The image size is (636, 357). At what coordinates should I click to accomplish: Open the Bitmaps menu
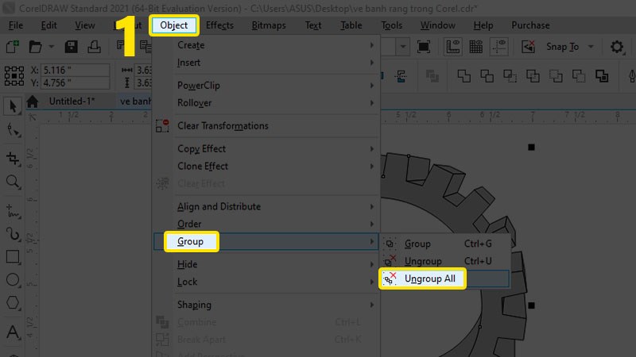click(x=269, y=25)
